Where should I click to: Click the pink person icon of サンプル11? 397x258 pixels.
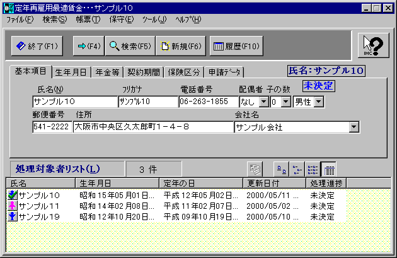click(12, 206)
